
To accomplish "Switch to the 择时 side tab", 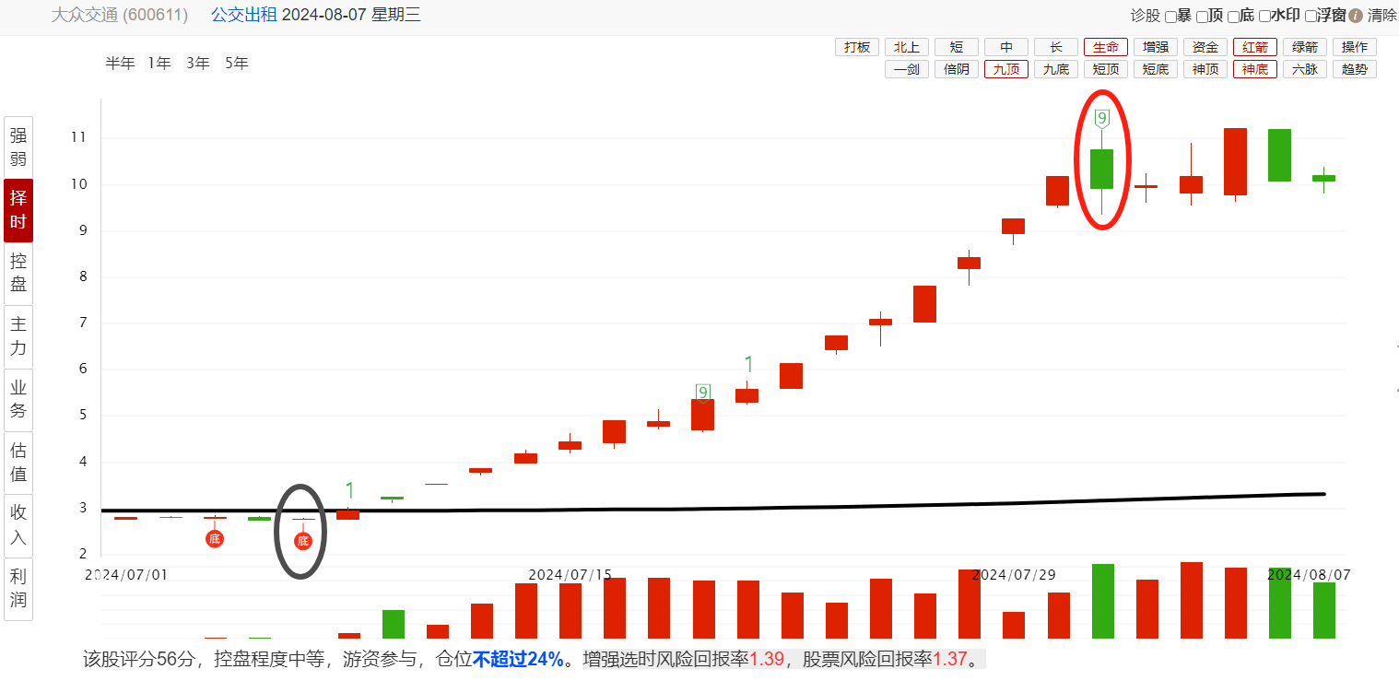I will coord(18,210).
